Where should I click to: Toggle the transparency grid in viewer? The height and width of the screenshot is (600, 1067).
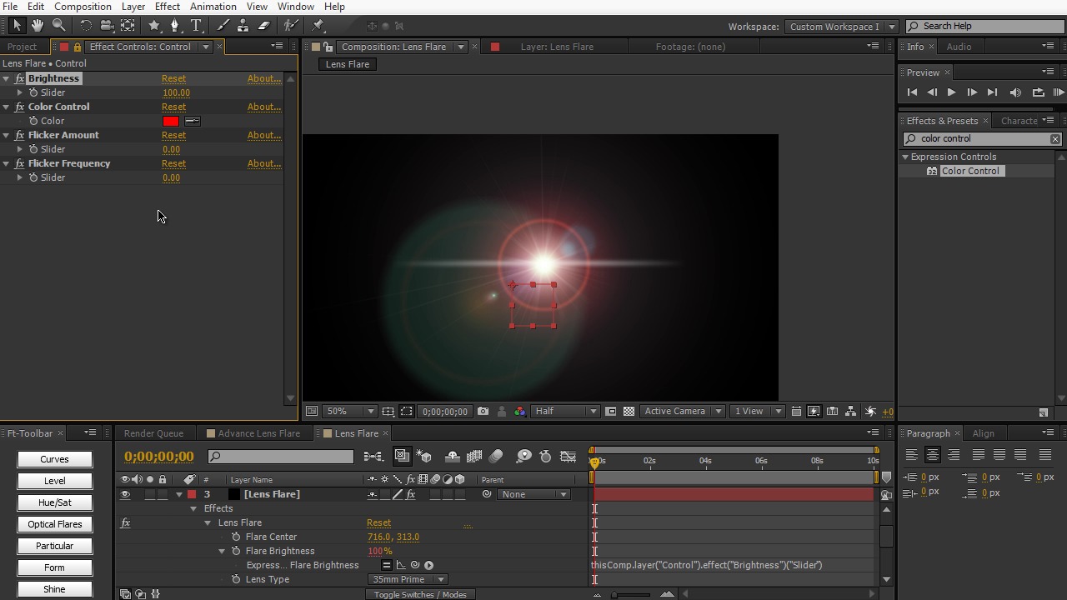coord(629,412)
